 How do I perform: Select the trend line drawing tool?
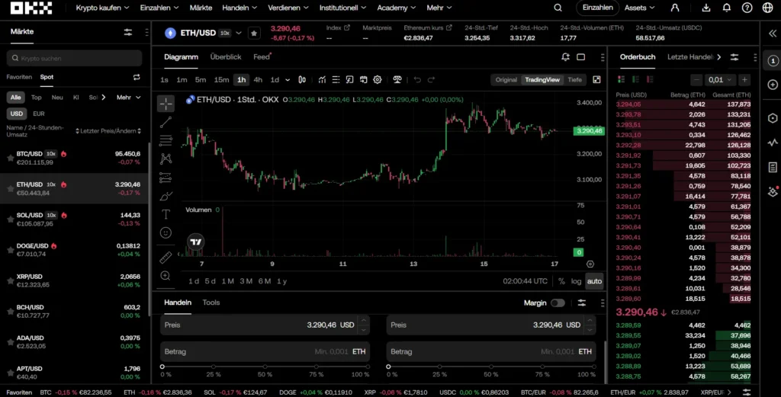click(x=166, y=122)
